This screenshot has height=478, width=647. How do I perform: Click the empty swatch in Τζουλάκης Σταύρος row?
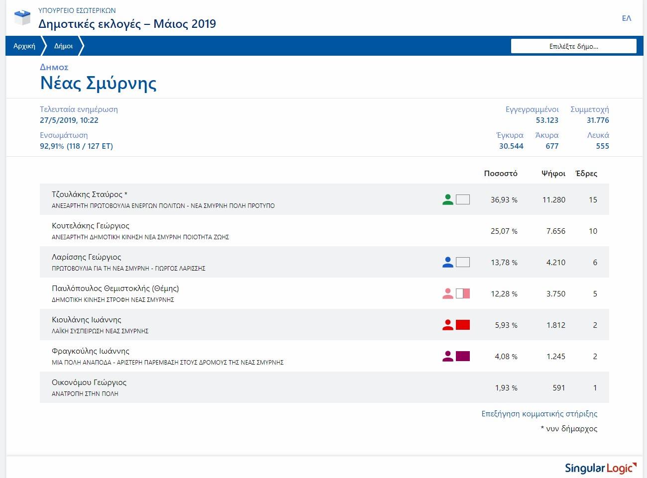pyautogui.click(x=463, y=199)
